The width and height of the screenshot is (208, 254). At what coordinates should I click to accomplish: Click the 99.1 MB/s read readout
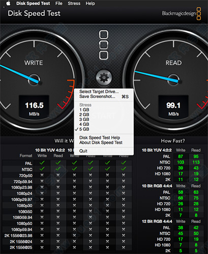[x=173, y=108]
